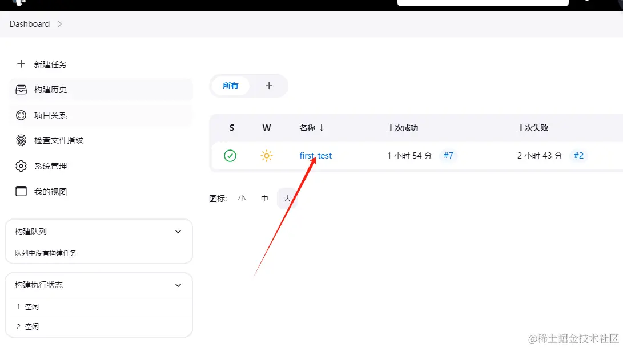Click the Dashboard breadcrumb link

(x=29, y=24)
